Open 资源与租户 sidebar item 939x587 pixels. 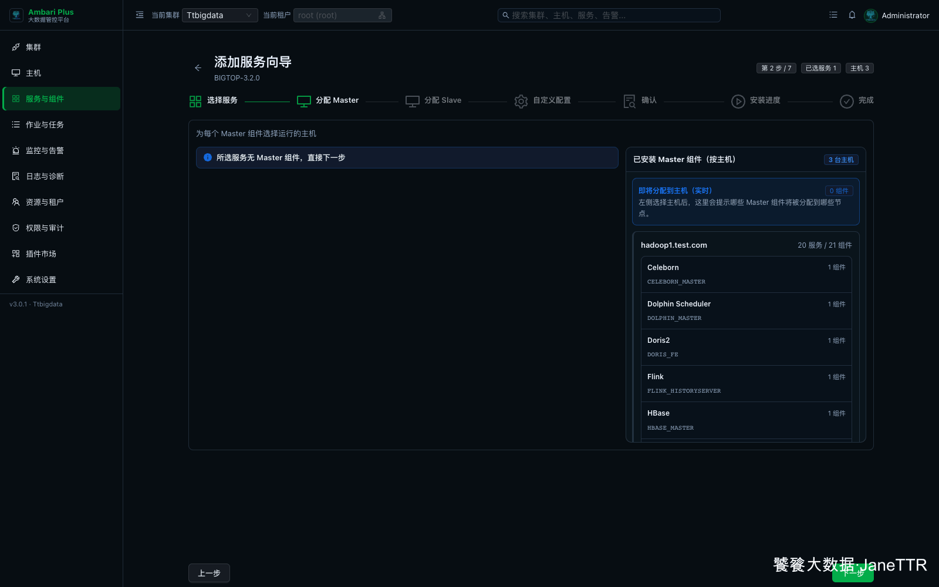click(62, 202)
